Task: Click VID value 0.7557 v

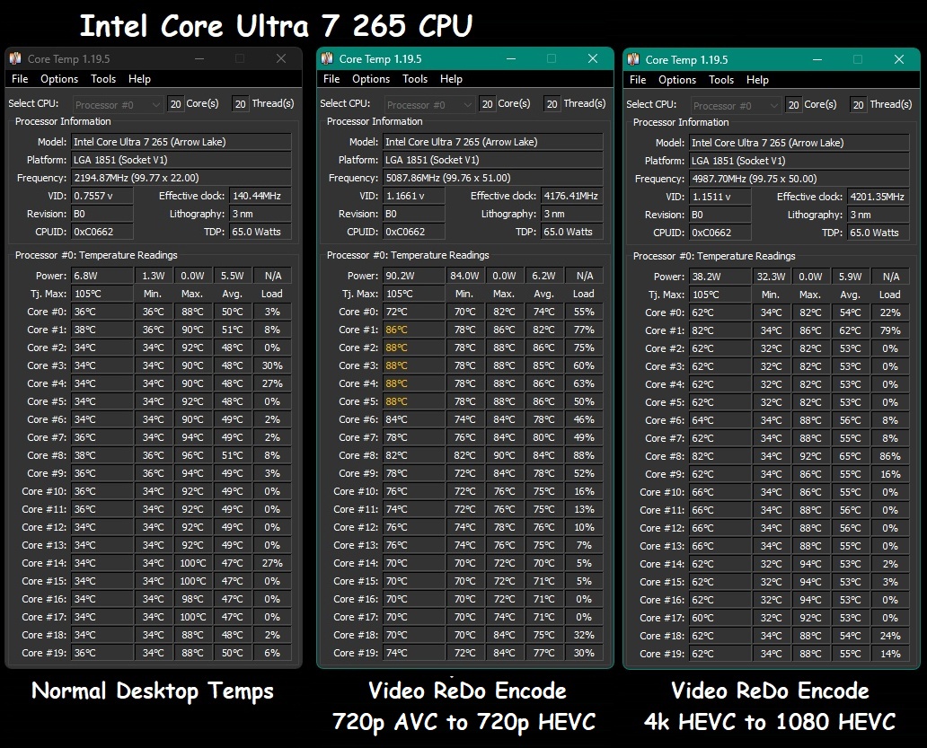Action: tap(102, 196)
